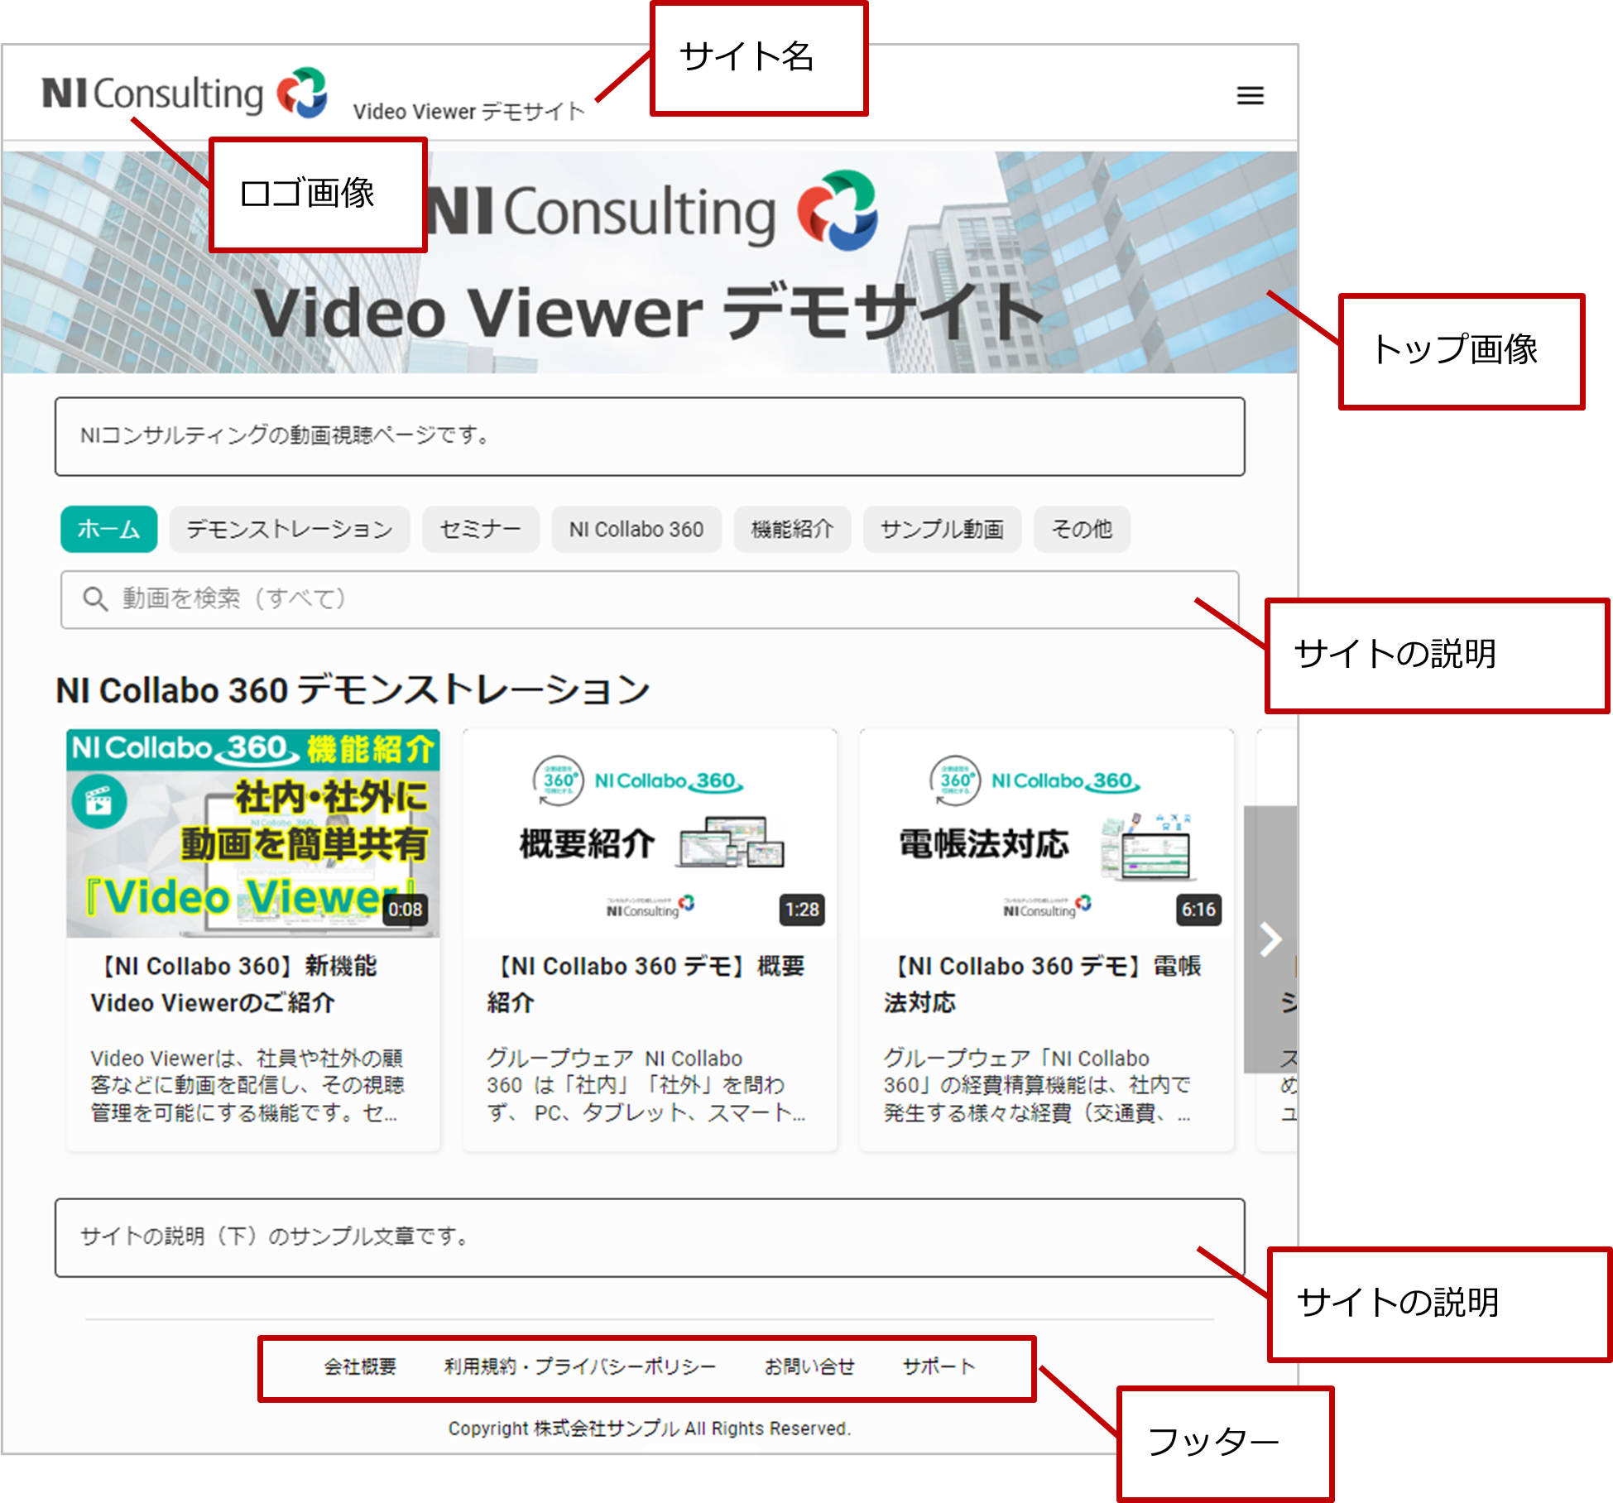Select the デモンストレーション tab

290,529
